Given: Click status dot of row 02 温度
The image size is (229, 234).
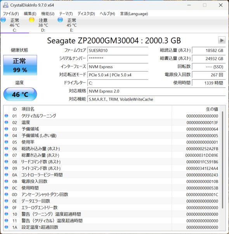Looking at the screenshot, I should [x=6, y=122].
